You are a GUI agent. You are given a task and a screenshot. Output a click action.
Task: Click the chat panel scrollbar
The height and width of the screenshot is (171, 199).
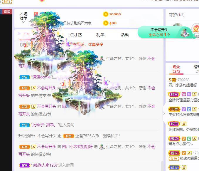(x=162, y=166)
